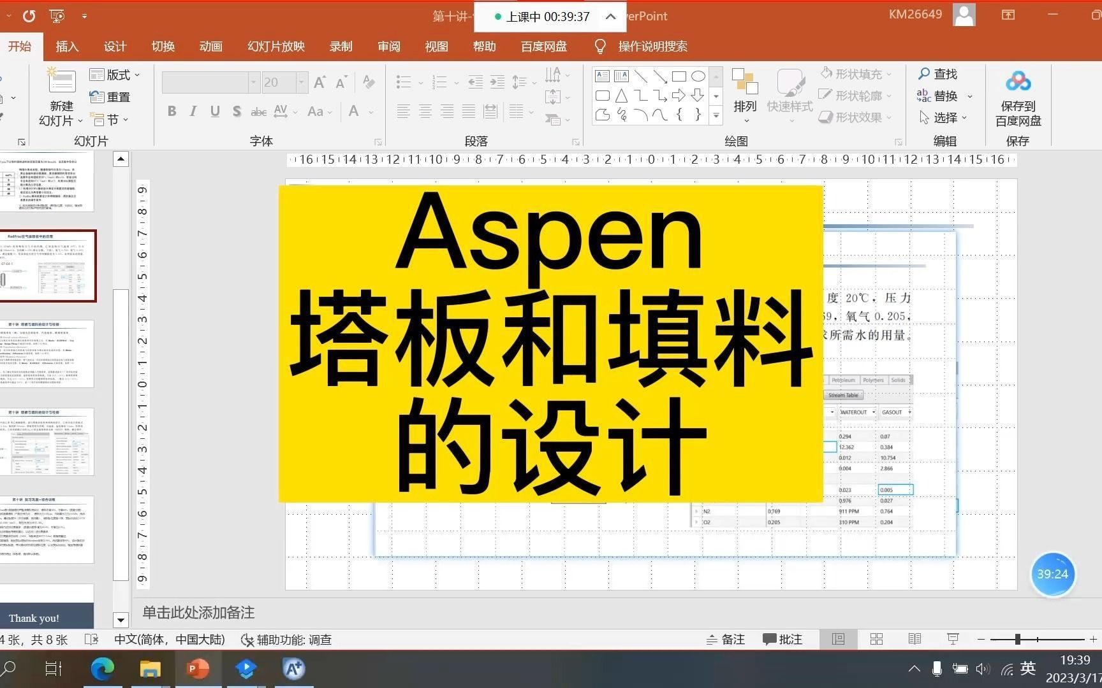
Task: Open the font size dropdown showing 20
Action: point(302,82)
